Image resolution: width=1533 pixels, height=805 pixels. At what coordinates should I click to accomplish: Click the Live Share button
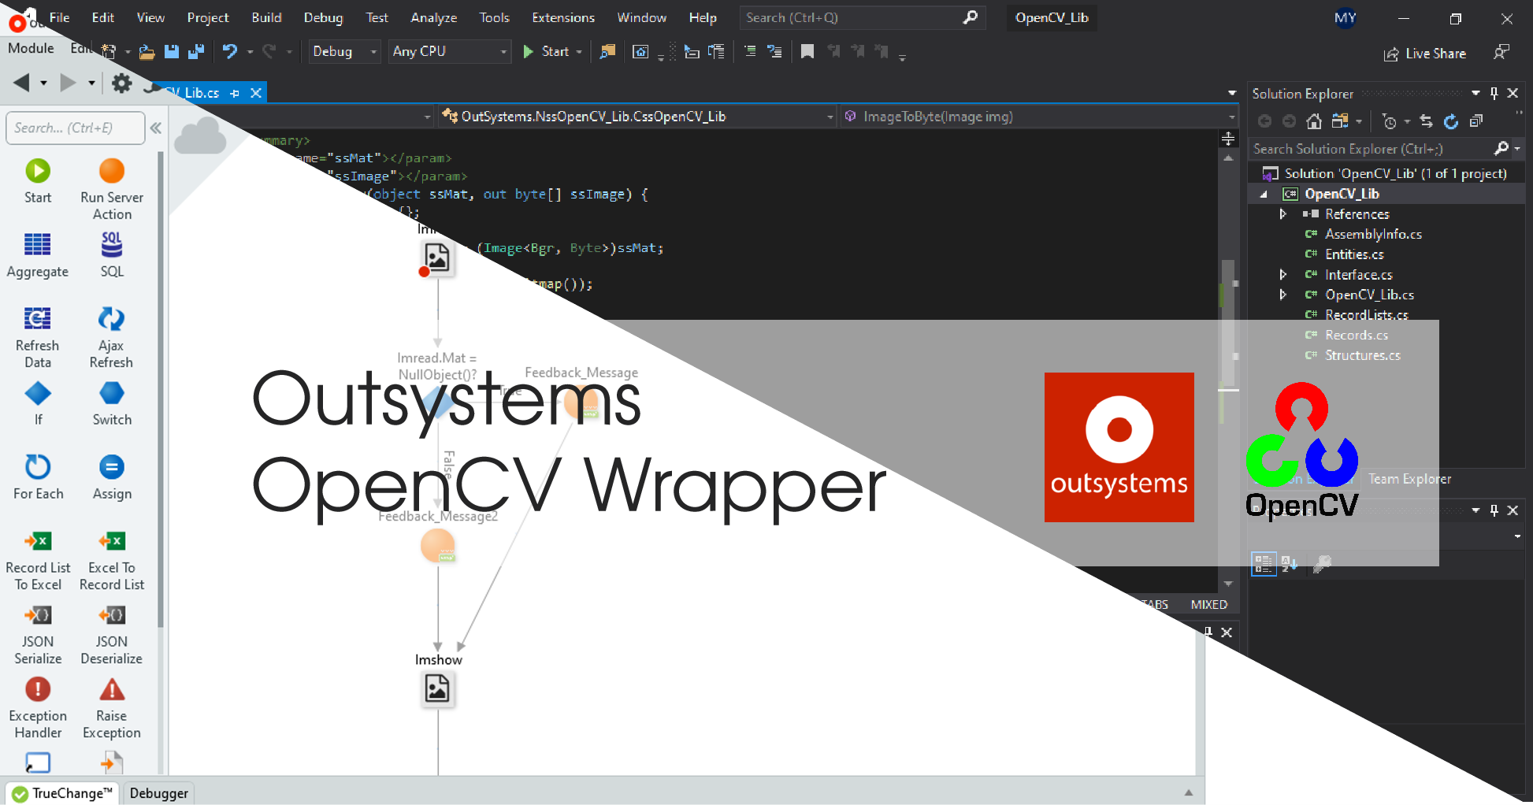tap(1425, 54)
